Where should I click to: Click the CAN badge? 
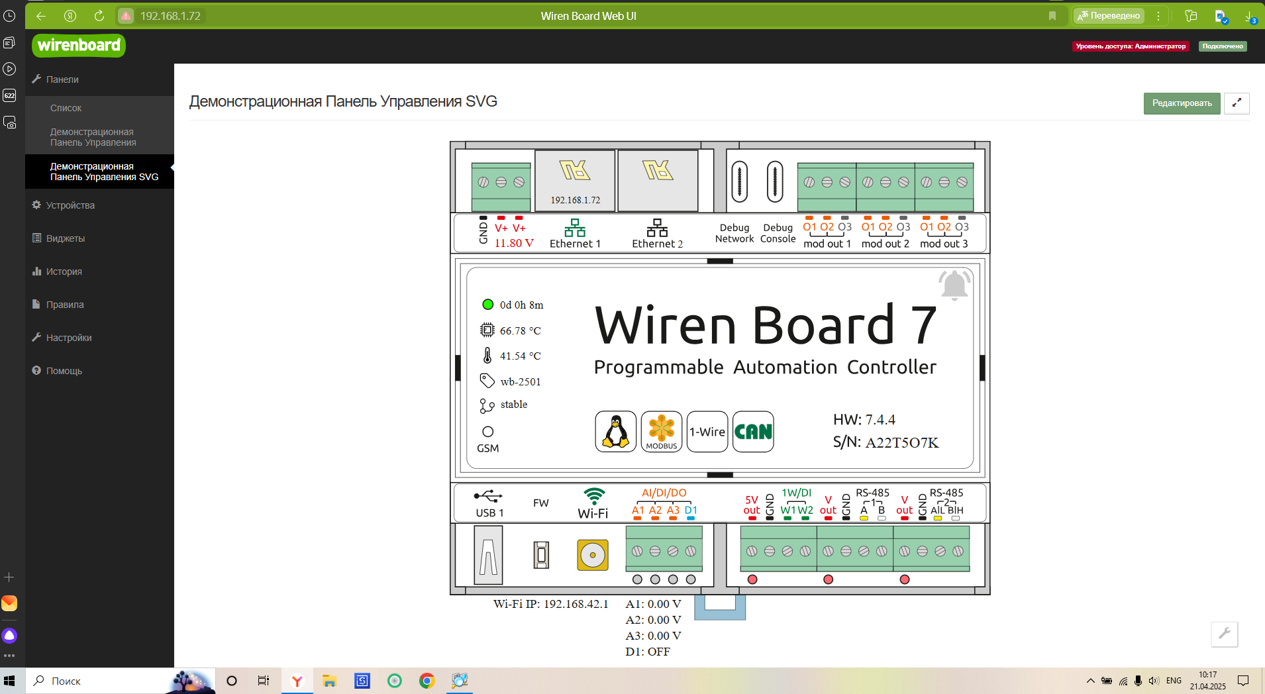pyautogui.click(x=754, y=432)
